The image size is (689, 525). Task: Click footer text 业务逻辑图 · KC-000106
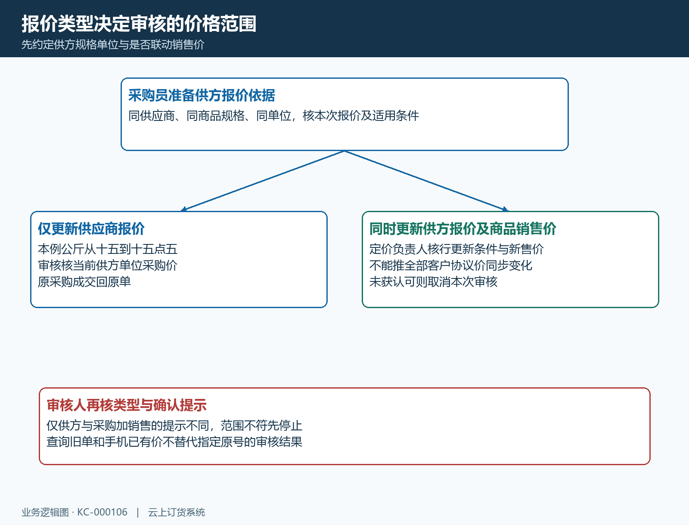tap(74, 512)
